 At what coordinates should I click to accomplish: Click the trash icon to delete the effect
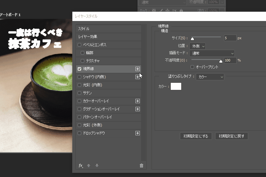coord(141,166)
